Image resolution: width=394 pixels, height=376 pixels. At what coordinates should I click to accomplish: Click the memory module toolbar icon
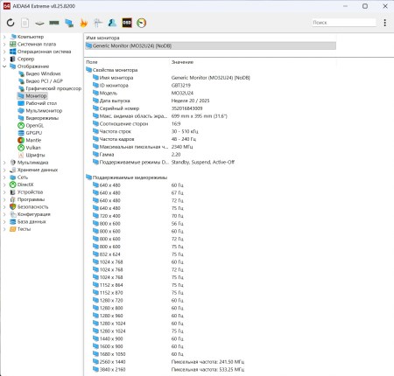coord(54,23)
